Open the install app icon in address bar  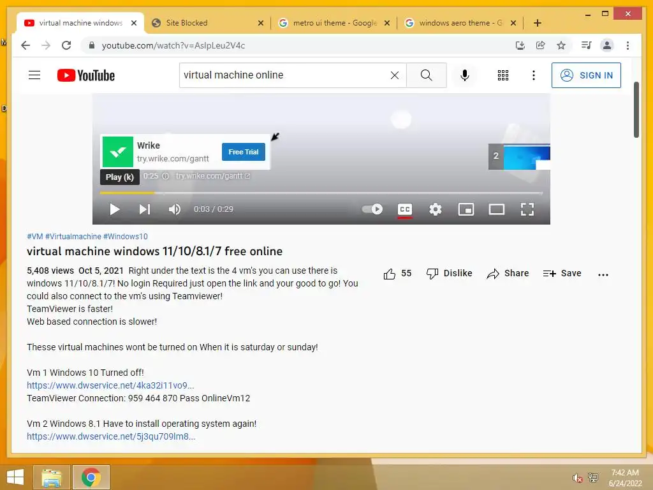click(x=520, y=45)
